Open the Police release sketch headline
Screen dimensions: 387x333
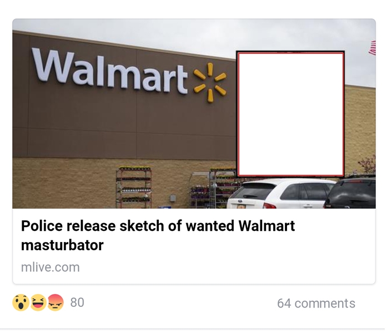point(158,235)
